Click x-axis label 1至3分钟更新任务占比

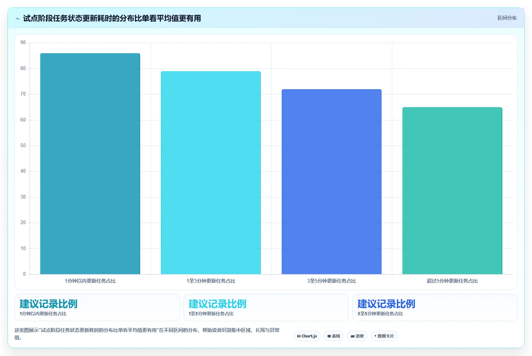211,281
